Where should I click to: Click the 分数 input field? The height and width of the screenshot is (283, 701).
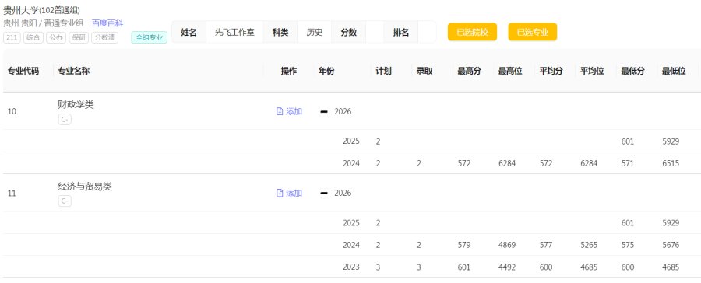375,32
